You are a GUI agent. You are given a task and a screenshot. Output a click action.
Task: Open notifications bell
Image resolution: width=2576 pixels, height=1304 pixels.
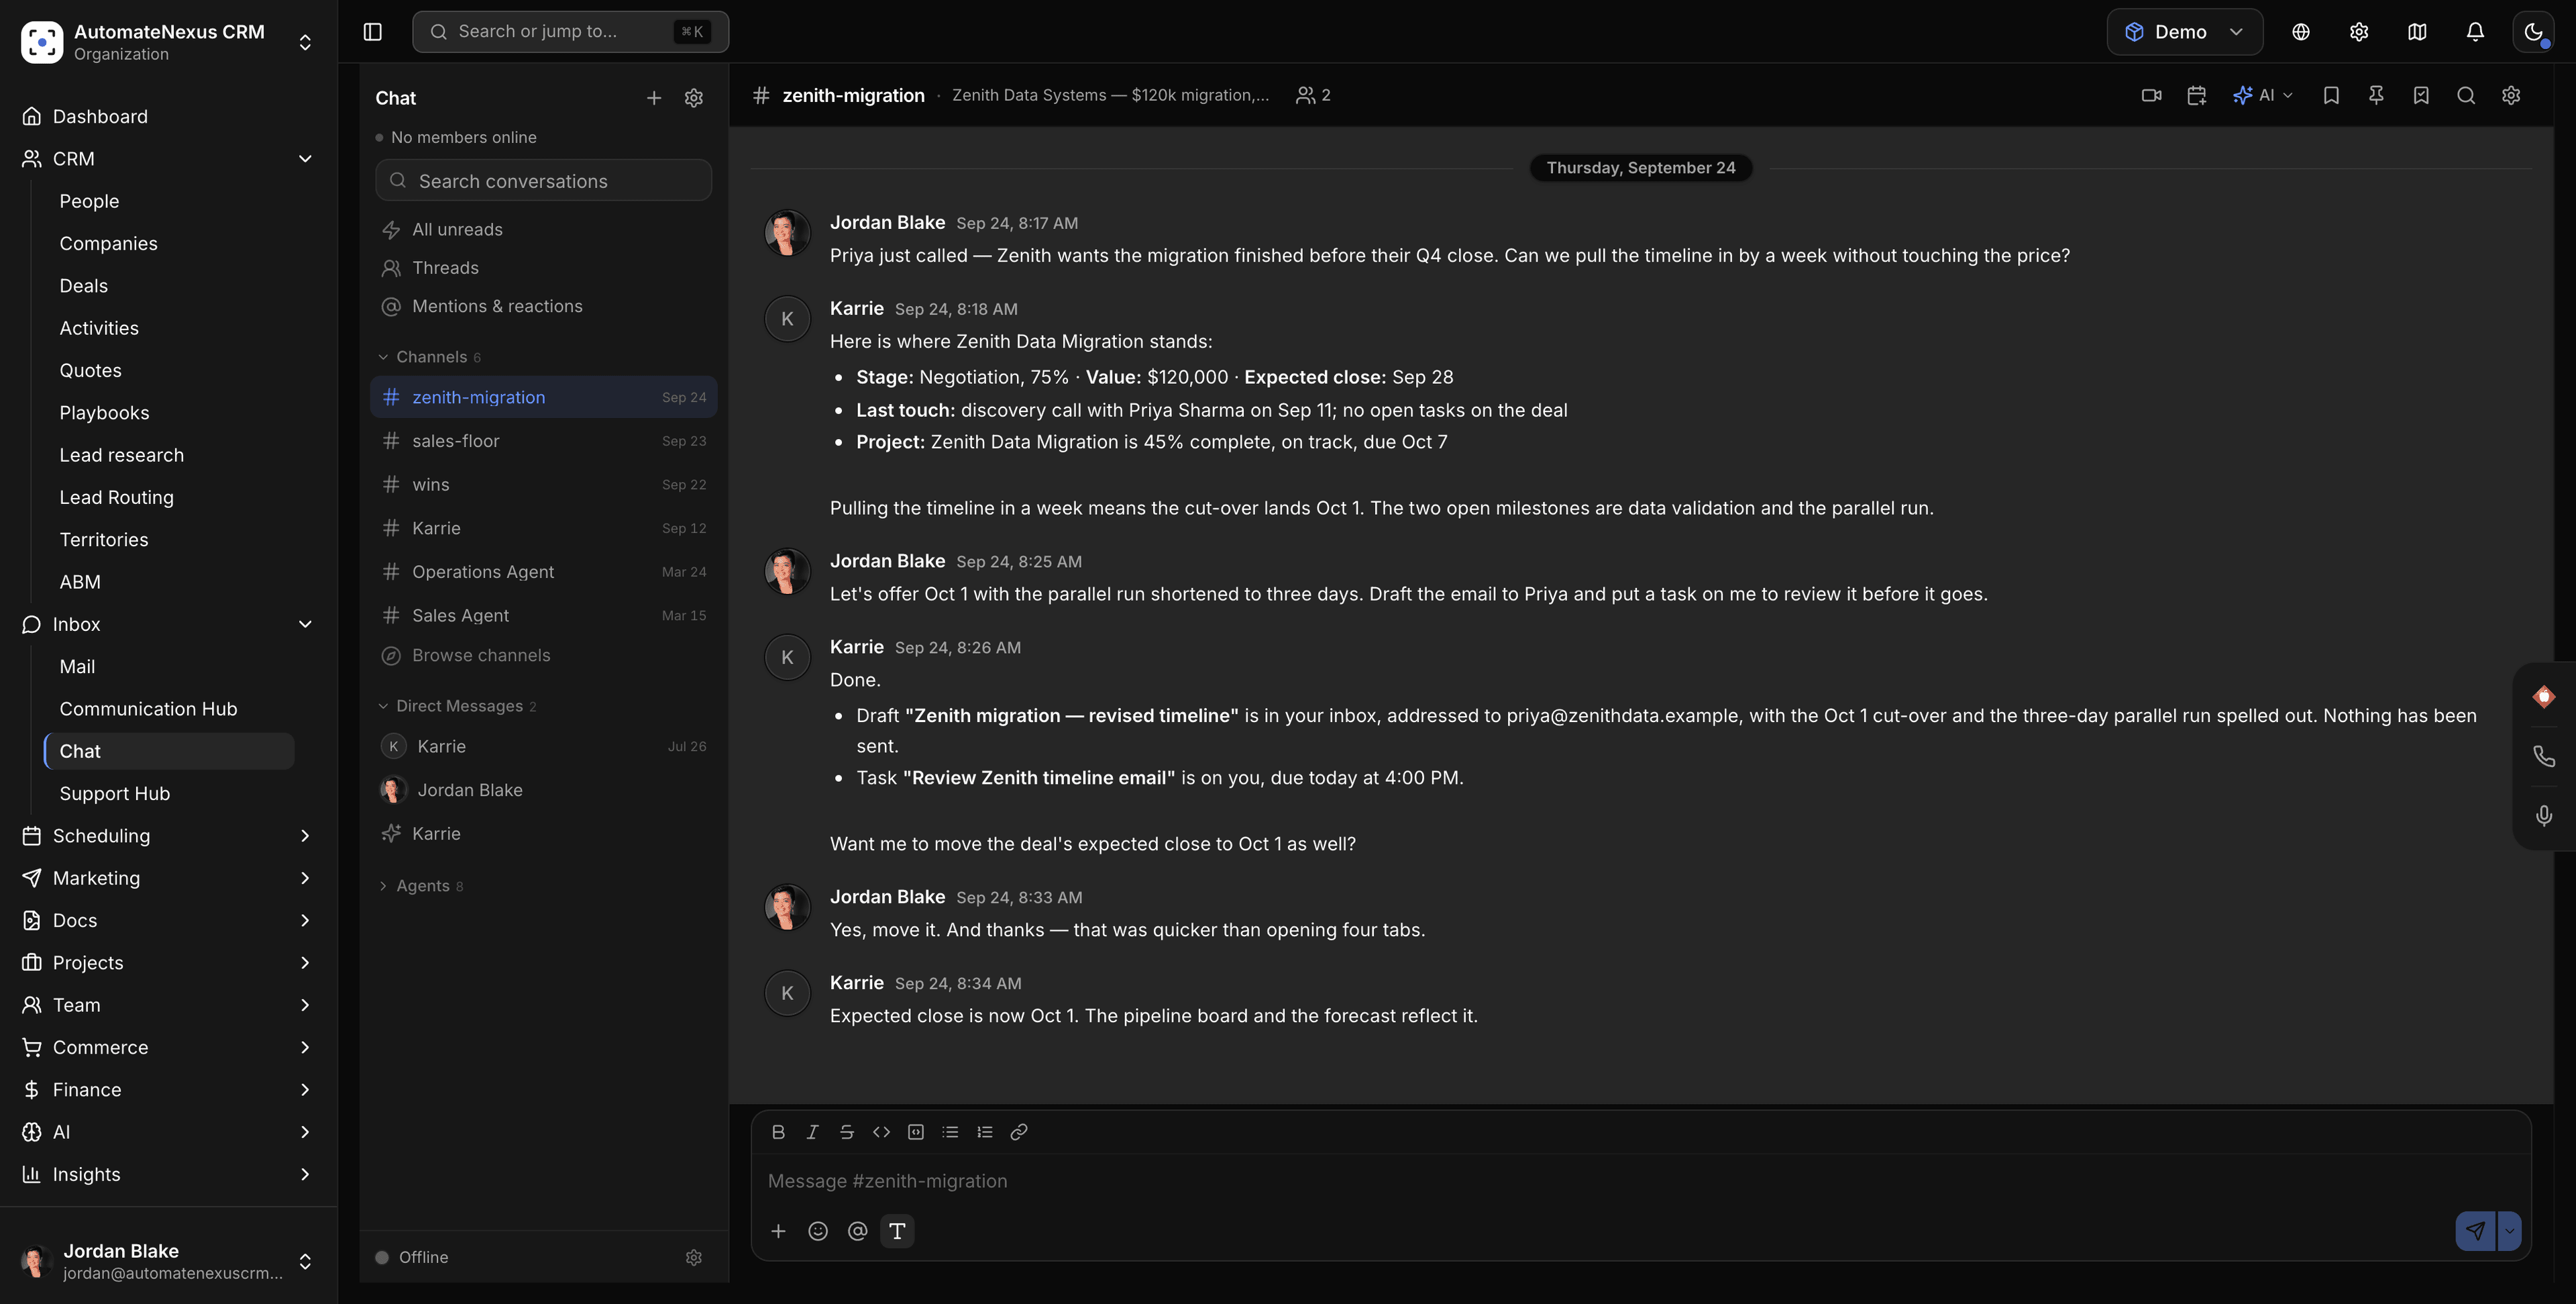[x=2475, y=32]
